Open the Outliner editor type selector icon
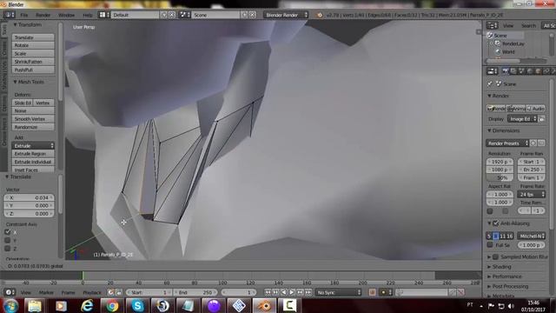 (x=493, y=25)
